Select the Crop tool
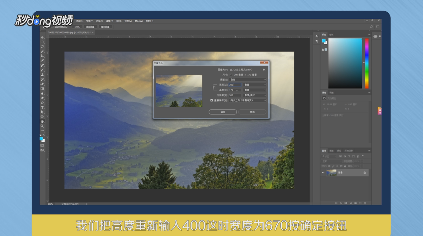The width and height of the screenshot is (423, 236). [42, 56]
